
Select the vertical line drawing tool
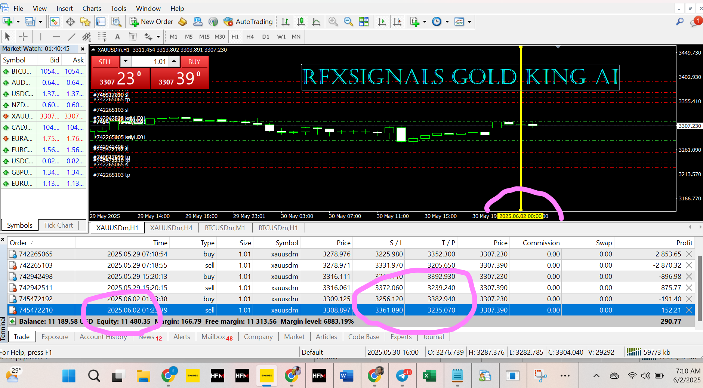[41, 37]
